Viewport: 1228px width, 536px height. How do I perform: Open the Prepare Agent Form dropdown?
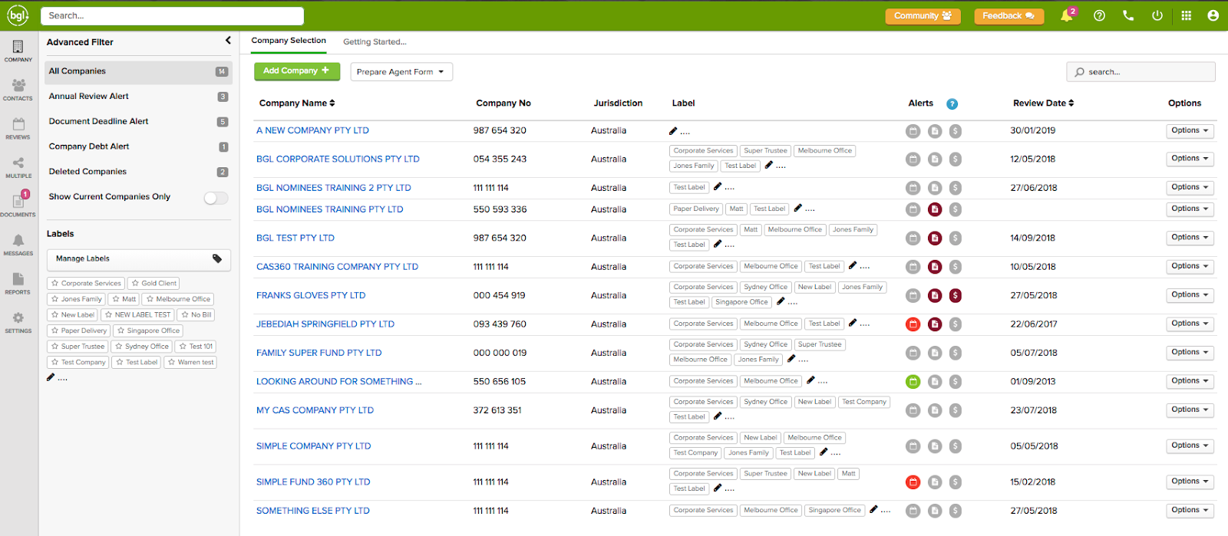point(401,72)
